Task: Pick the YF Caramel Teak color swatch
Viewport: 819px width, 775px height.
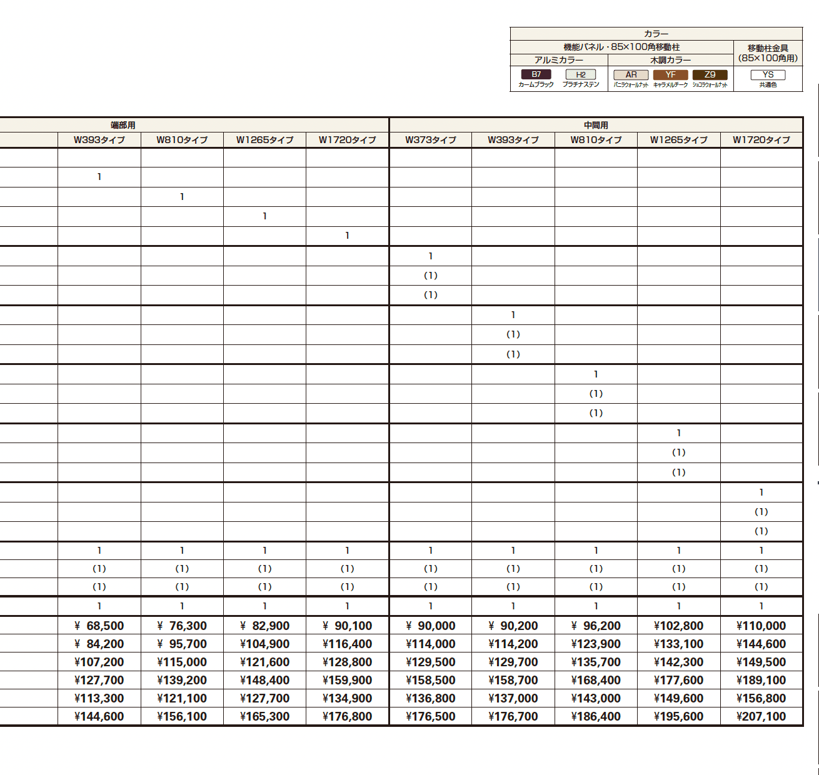Action: click(670, 74)
